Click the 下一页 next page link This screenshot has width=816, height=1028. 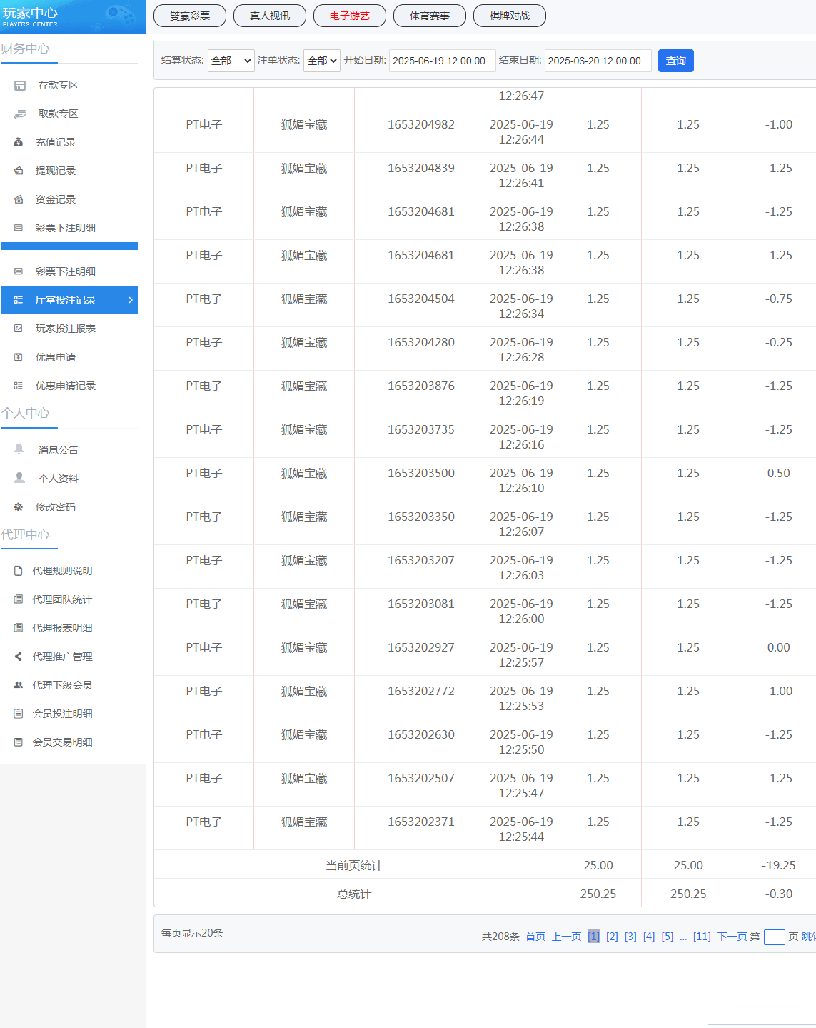[x=732, y=937]
